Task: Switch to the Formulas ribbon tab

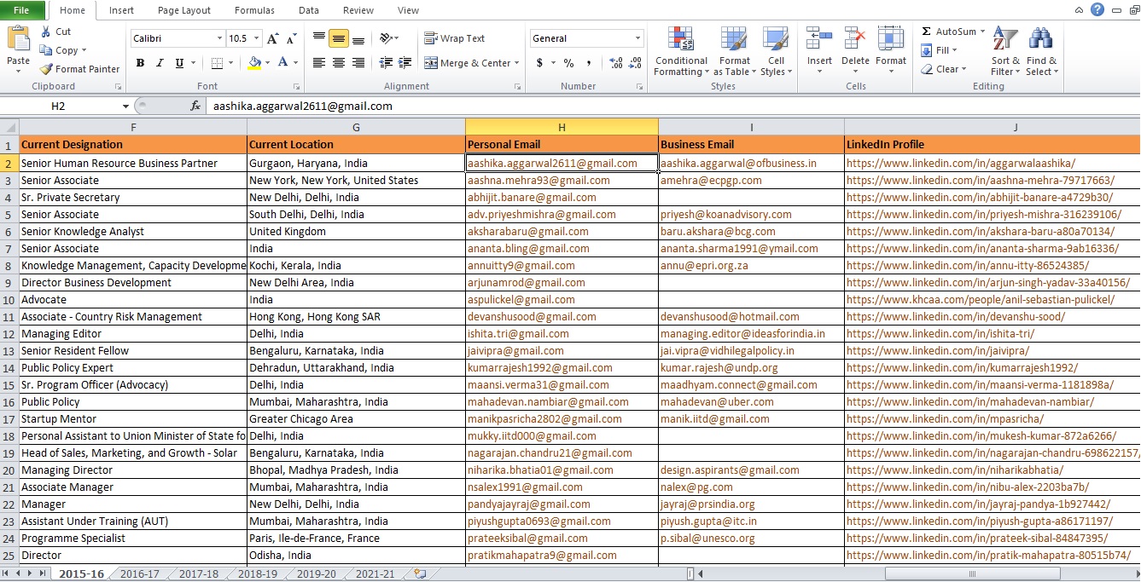Action: click(x=254, y=10)
